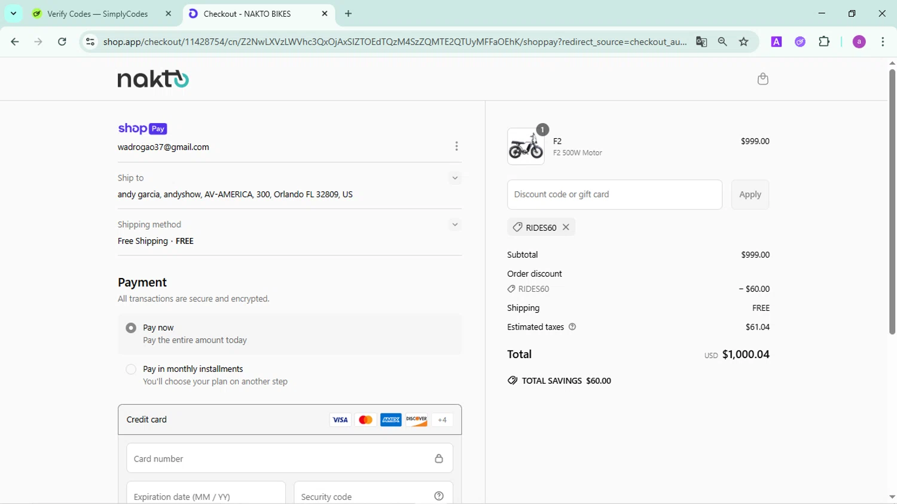The width and height of the screenshot is (897, 504).
Task: Click the scrollbar down arrow
Action: 892,497
